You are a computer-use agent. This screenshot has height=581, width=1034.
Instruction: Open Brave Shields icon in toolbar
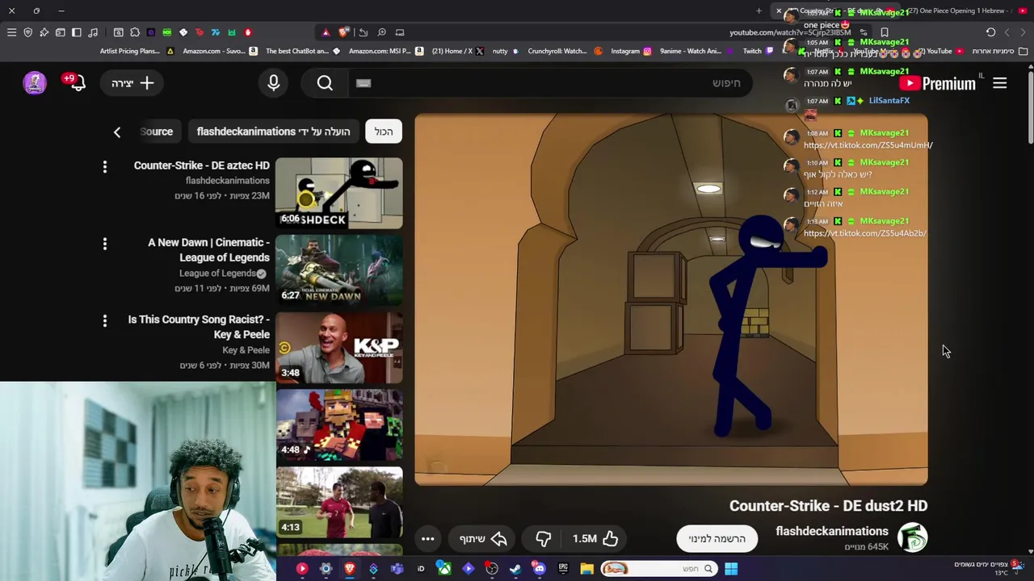point(27,32)
